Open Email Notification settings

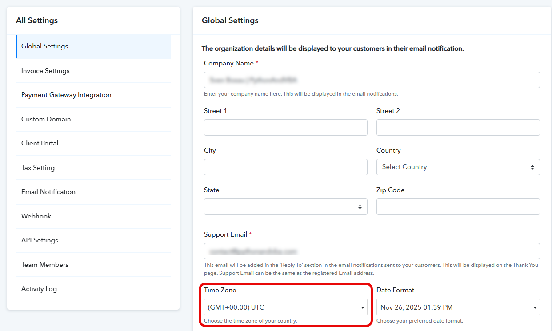[48, 192]
